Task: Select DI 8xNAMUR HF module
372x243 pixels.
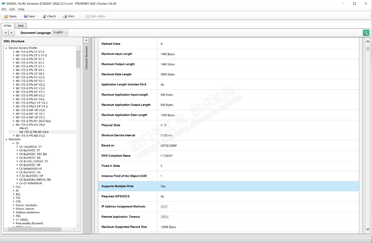Action: (x=31, y=169)
